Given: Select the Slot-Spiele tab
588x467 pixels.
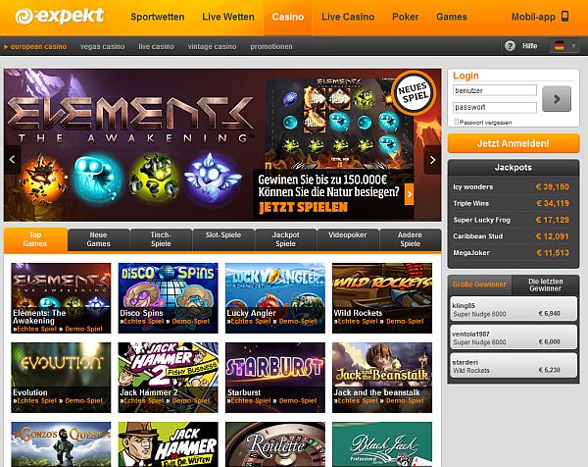Looking at the screenshot, I should tap(223, 239).
